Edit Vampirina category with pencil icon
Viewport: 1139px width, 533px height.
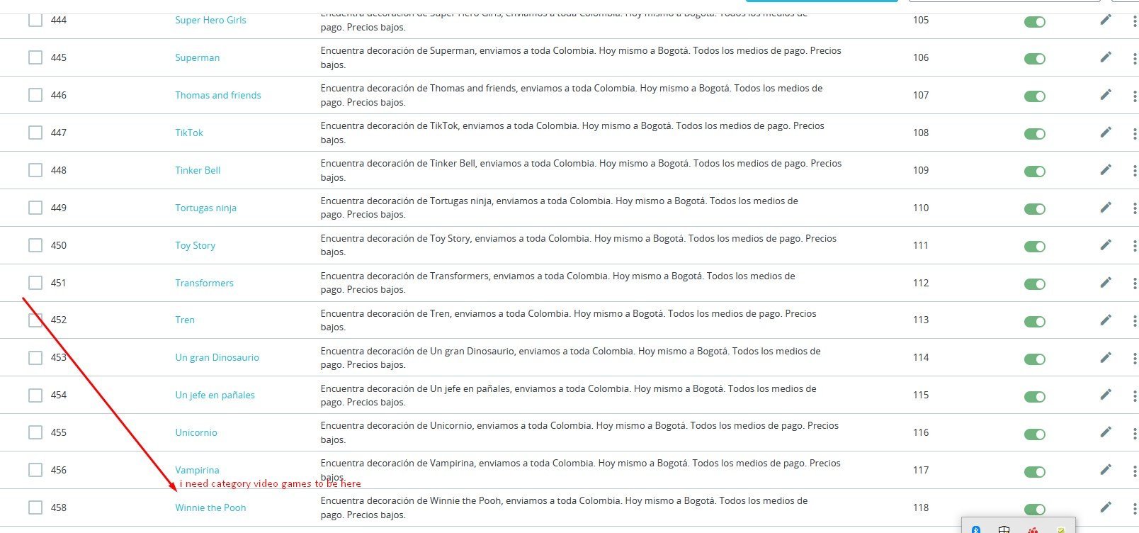[1106, 469]
